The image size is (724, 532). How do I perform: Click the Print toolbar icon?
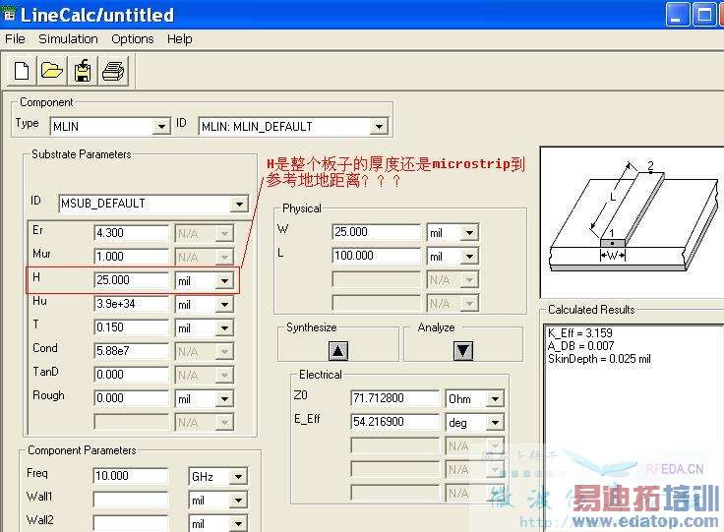click(113, 71)
